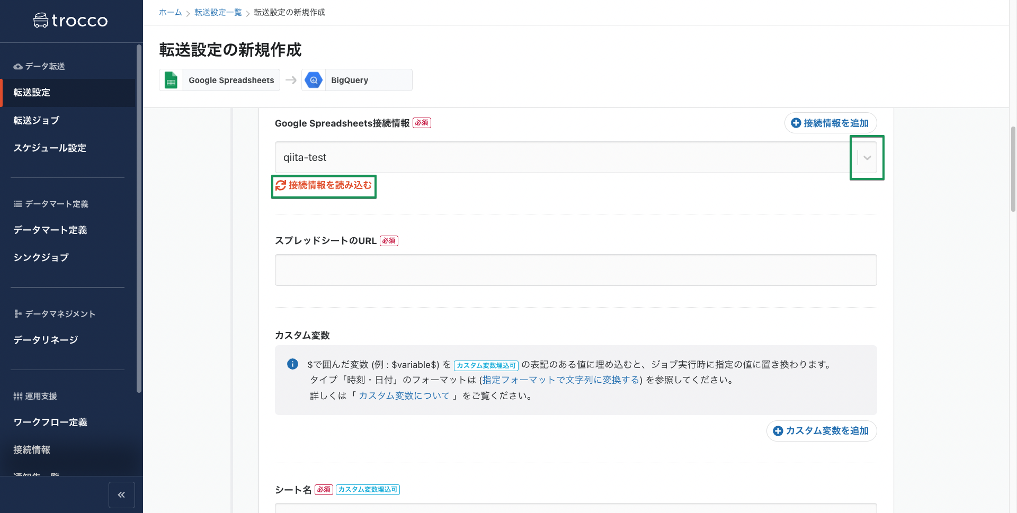Open 接続情報 in the sidebar

32,450
